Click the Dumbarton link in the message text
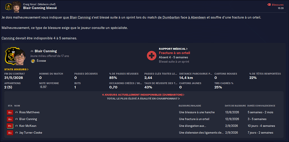Screen dimensions: 289x142 pyautogui.click(x=171, y=18)
